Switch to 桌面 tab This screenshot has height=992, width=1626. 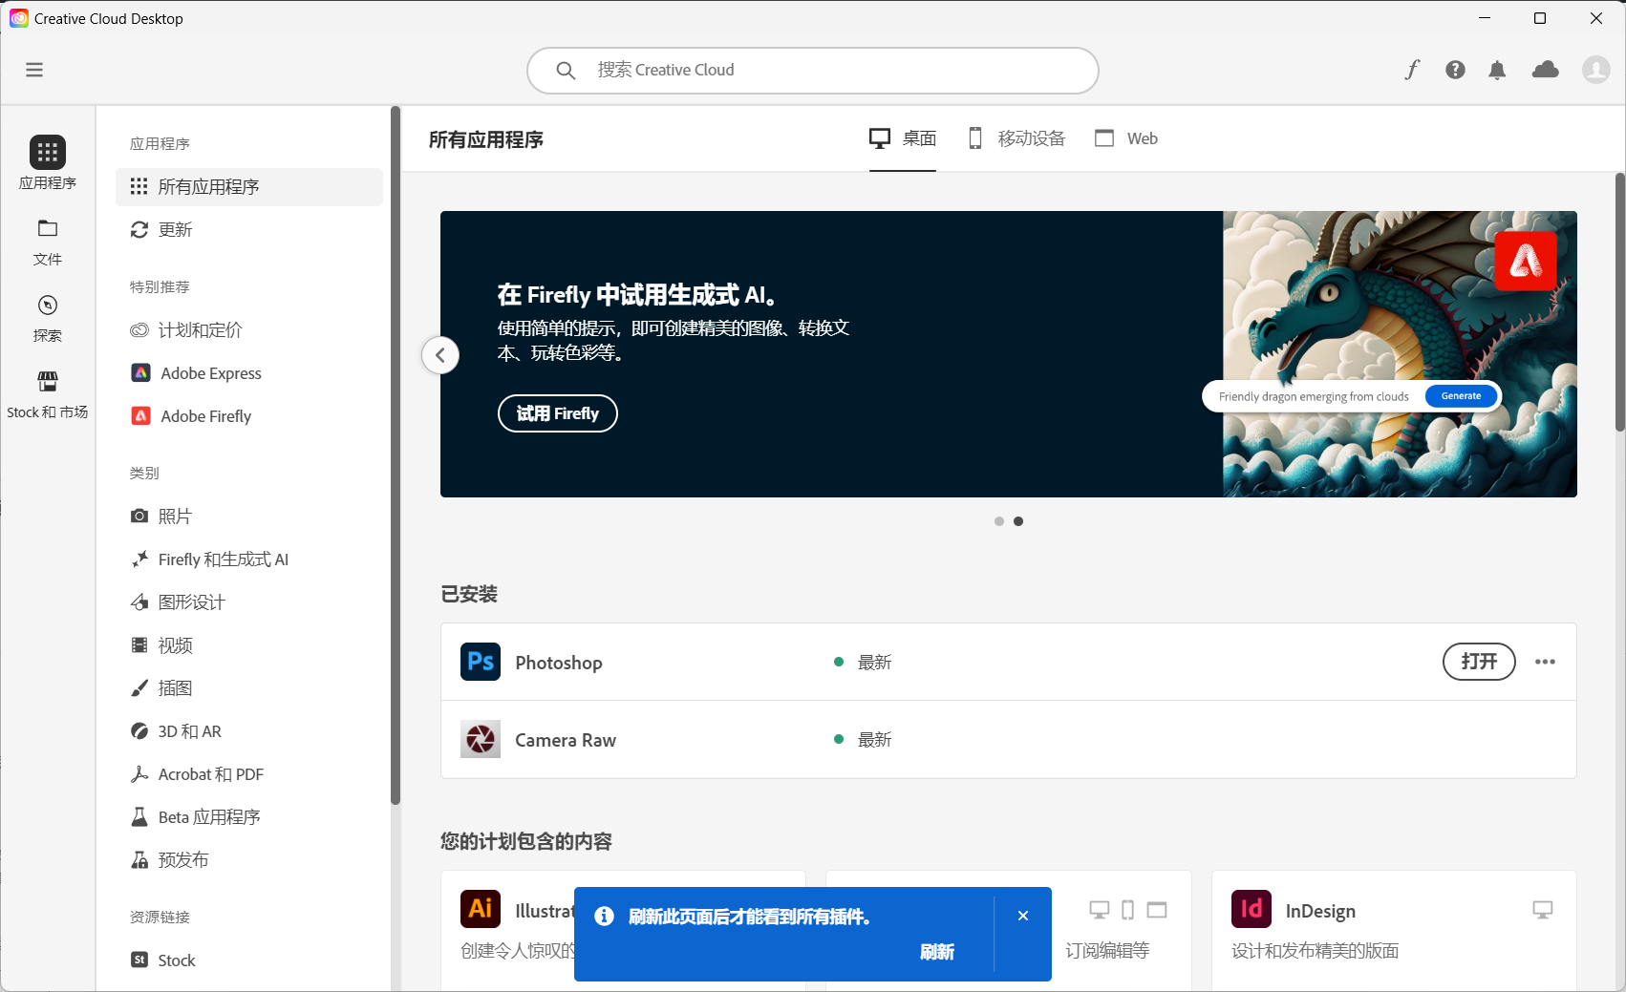[903, 138]
